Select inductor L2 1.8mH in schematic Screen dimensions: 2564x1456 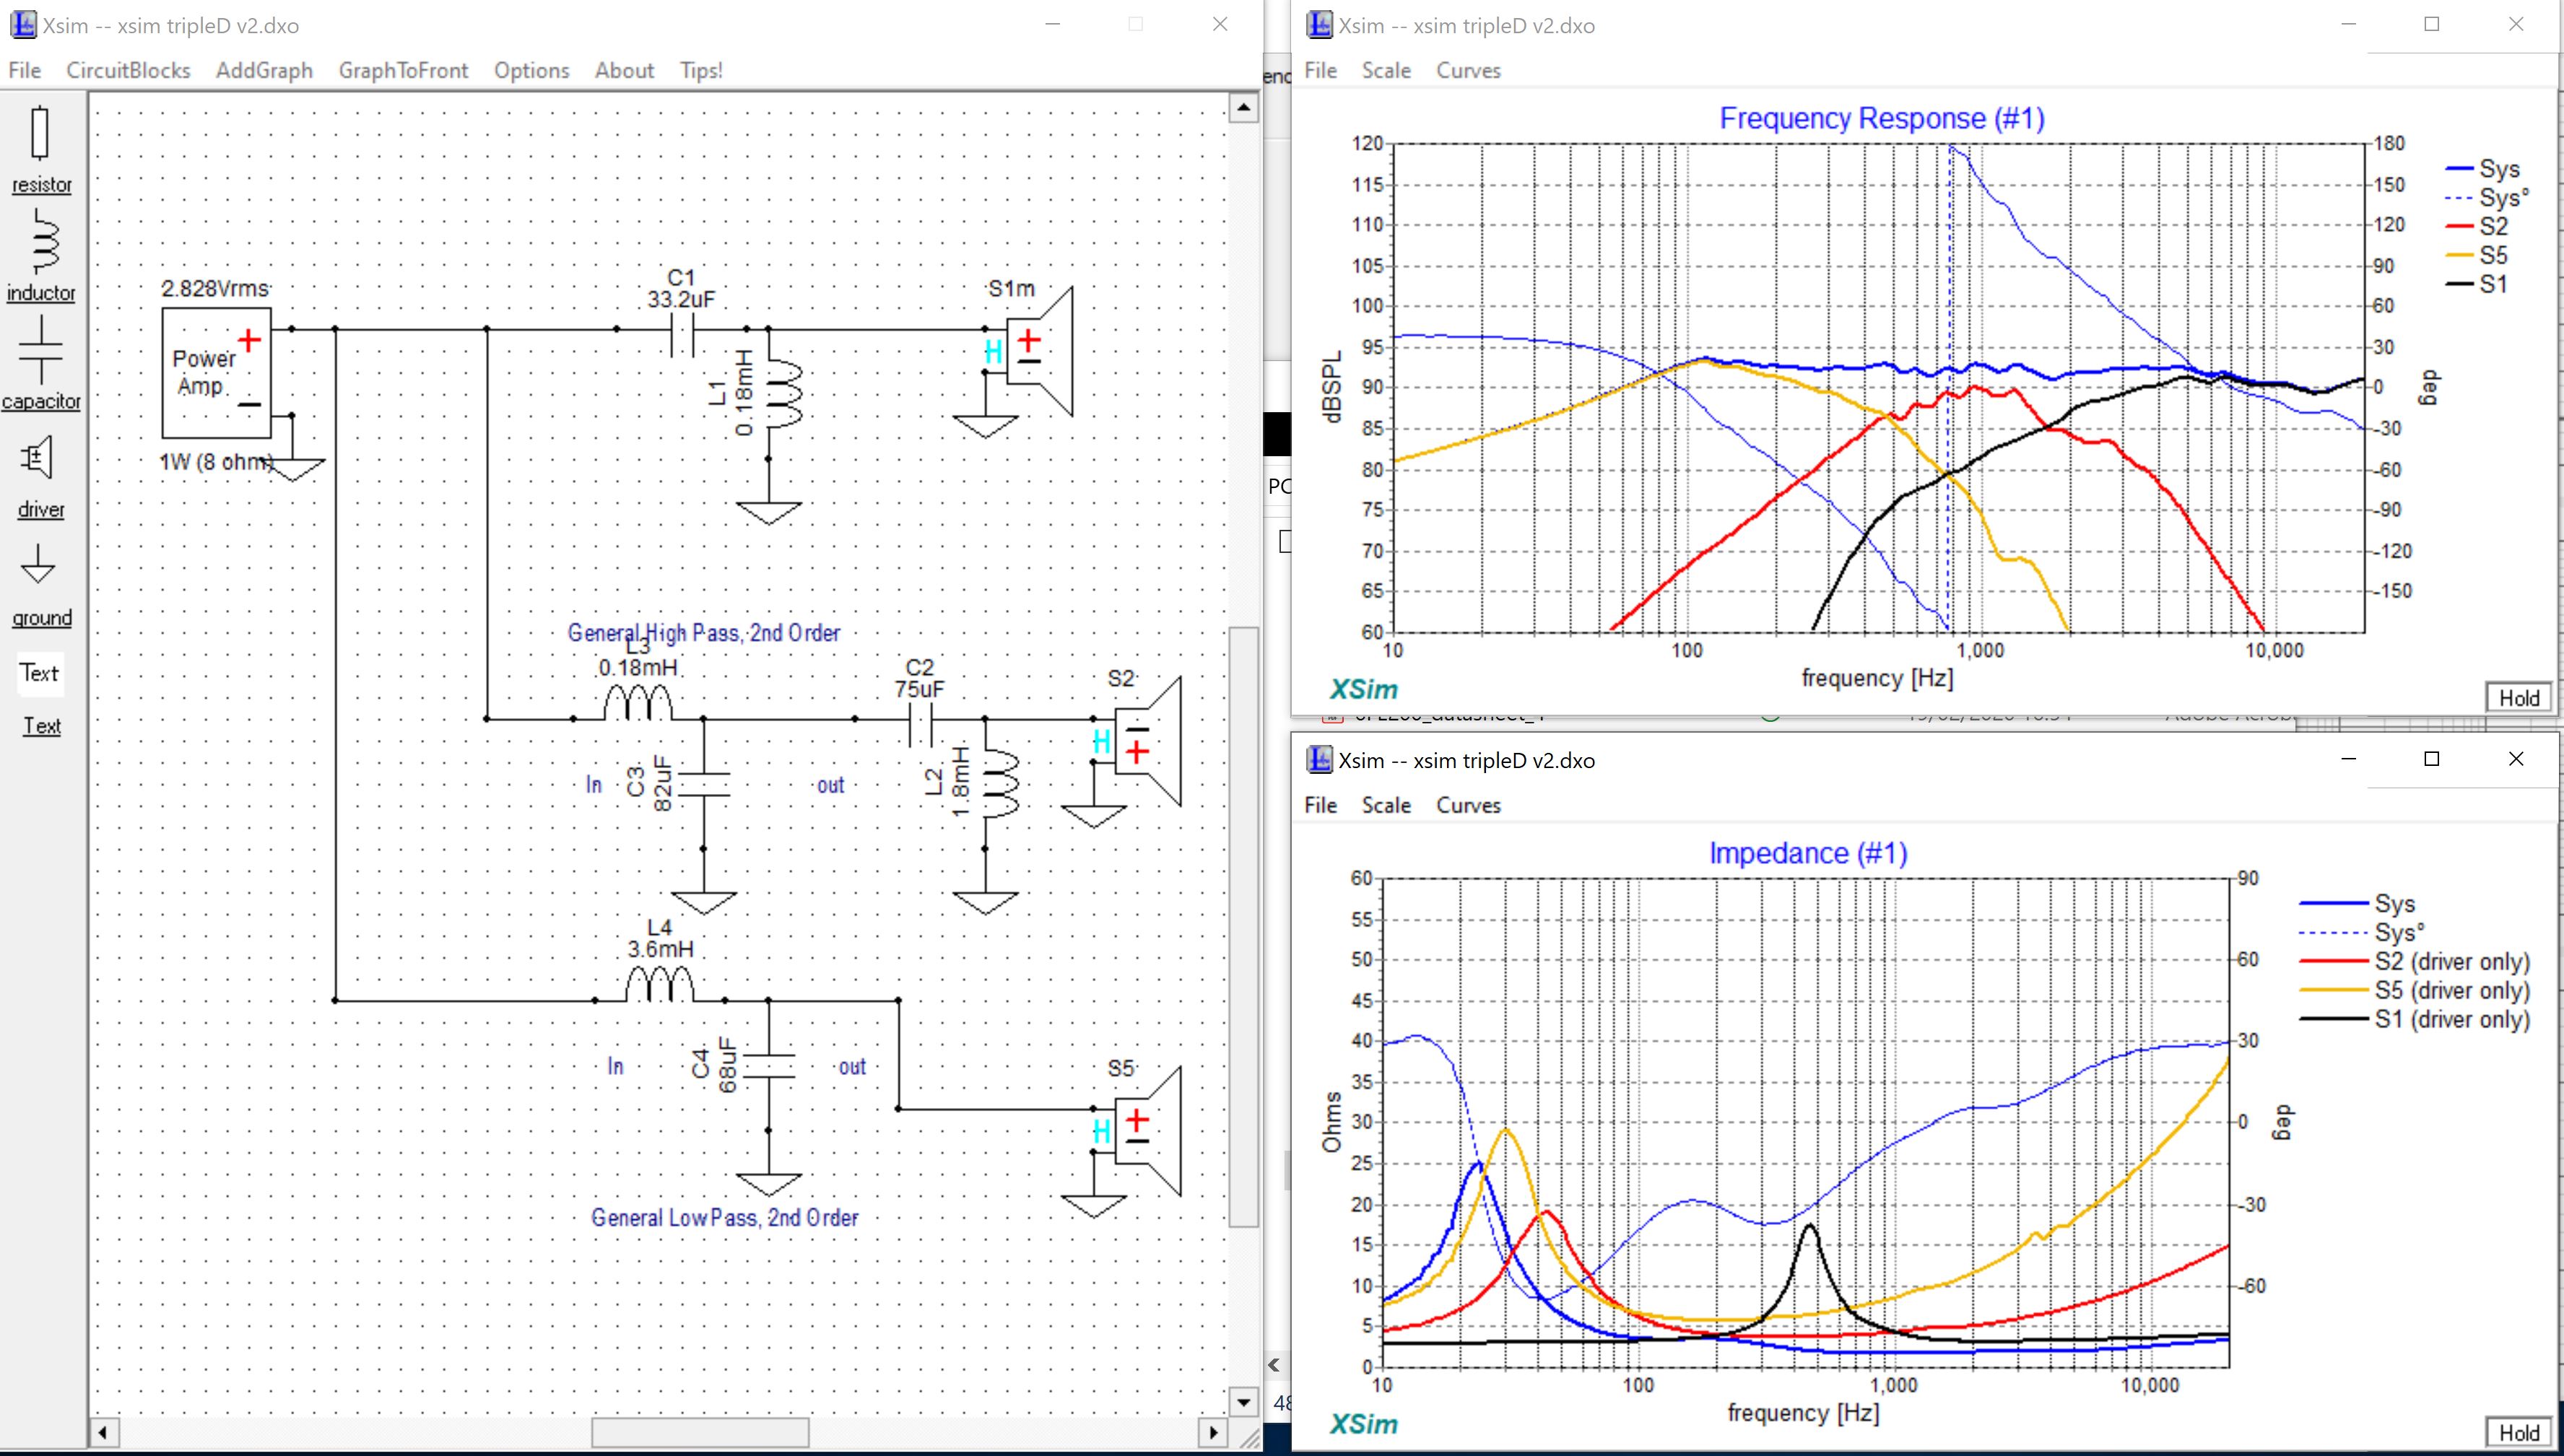tap(1001, 783)
